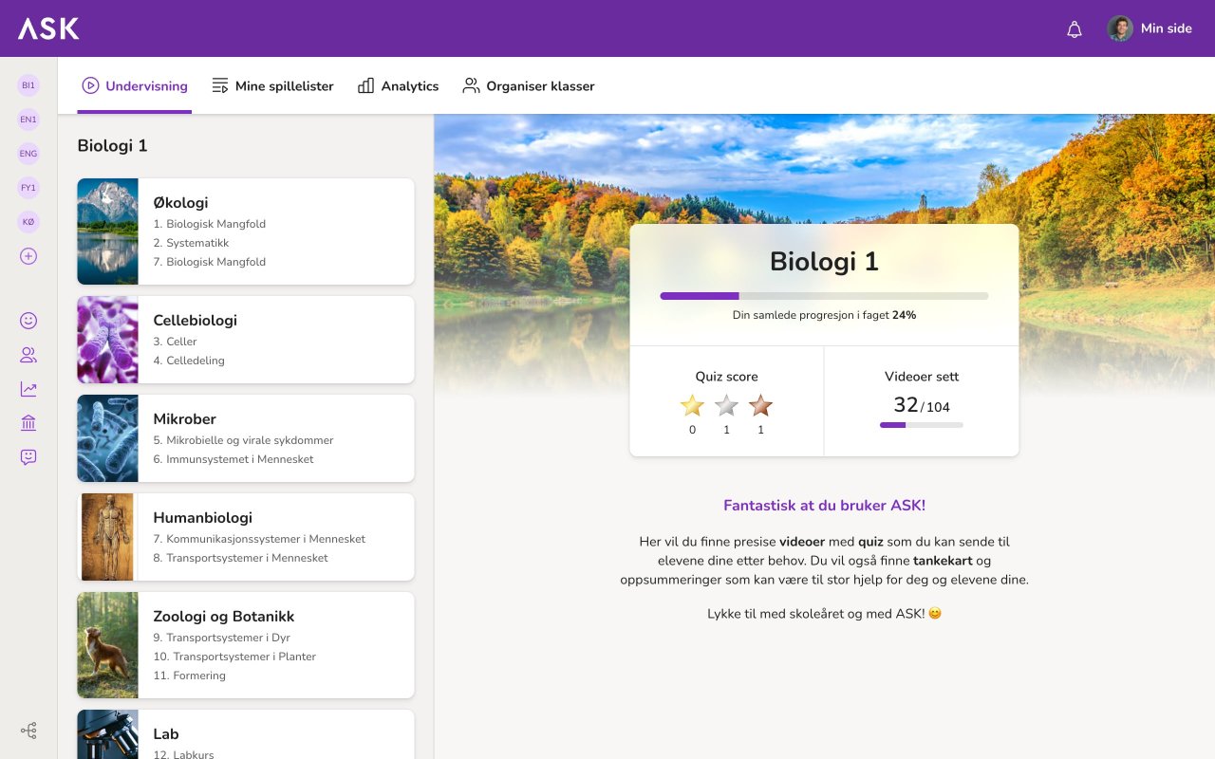The height and width of the screenshot is (759, 1215).
Task: Click 'Fantastisk at du bruker ASK!' heading
Action: point(824,506)
